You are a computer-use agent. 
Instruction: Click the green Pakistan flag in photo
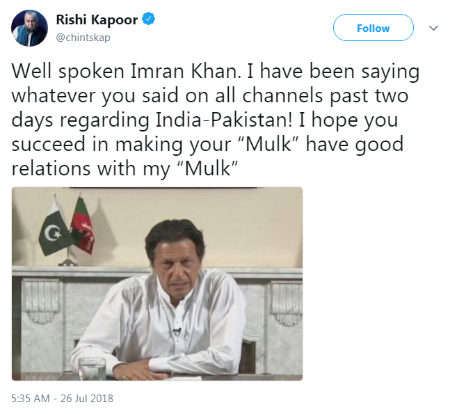[55, 230]
